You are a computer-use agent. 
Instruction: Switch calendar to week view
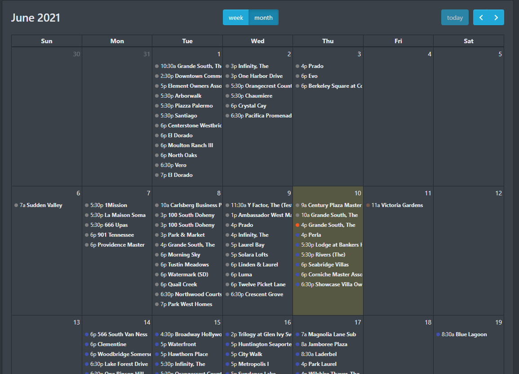click(235, 18)
